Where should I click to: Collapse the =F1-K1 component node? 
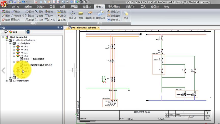(x=14, y=56)
